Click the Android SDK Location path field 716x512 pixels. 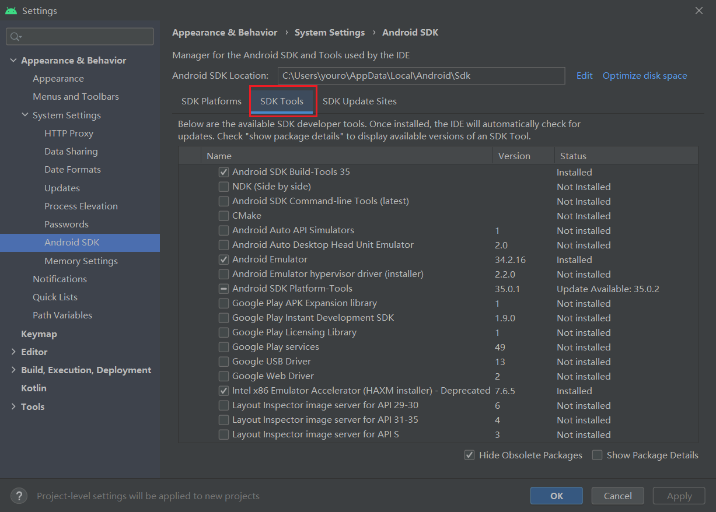[420, 76]
